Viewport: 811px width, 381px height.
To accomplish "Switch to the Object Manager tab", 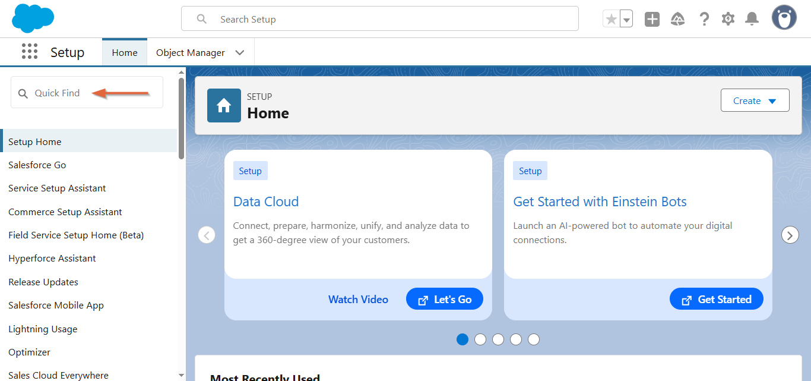I will coord(190,52).
